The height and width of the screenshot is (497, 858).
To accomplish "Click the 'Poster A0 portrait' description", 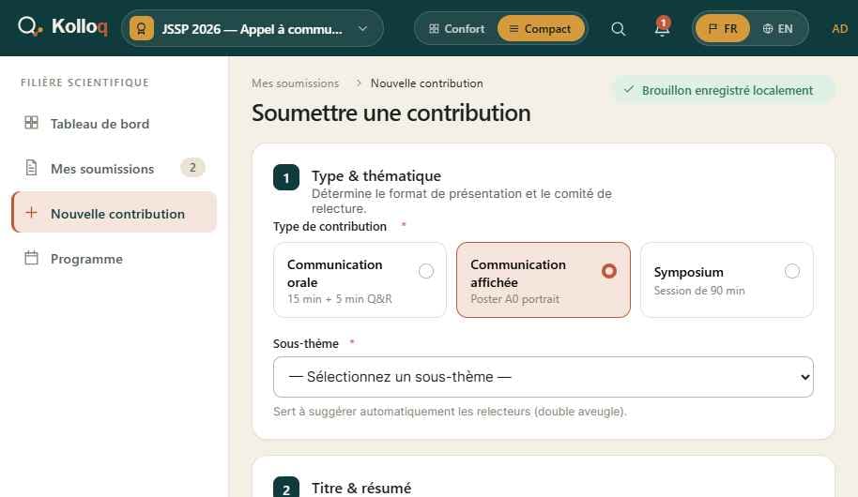I will tap(514, 299).
